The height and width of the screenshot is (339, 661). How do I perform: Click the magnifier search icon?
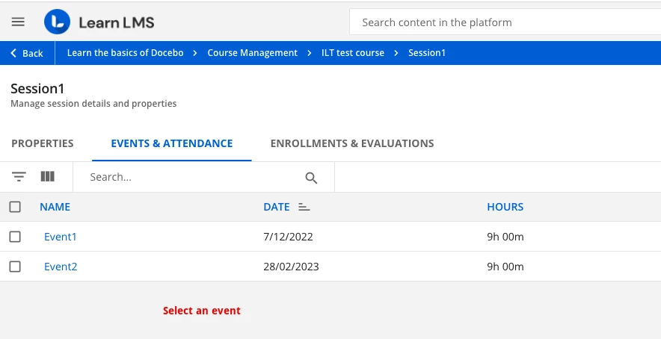point(311,178)
